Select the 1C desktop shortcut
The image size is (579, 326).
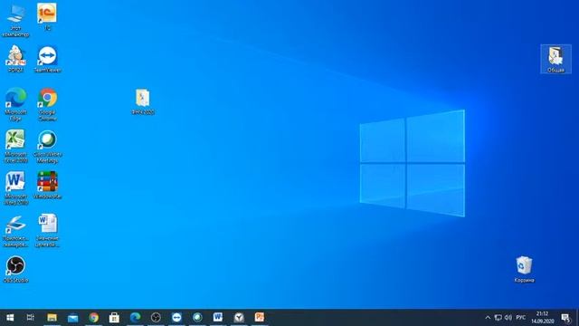tap(47, 17)
